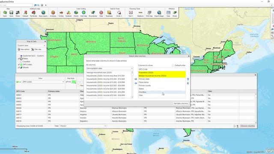This screenshot has width=274, height=154.
Task: Click the ZIP5 Code column header
Action: click(31, 91)
